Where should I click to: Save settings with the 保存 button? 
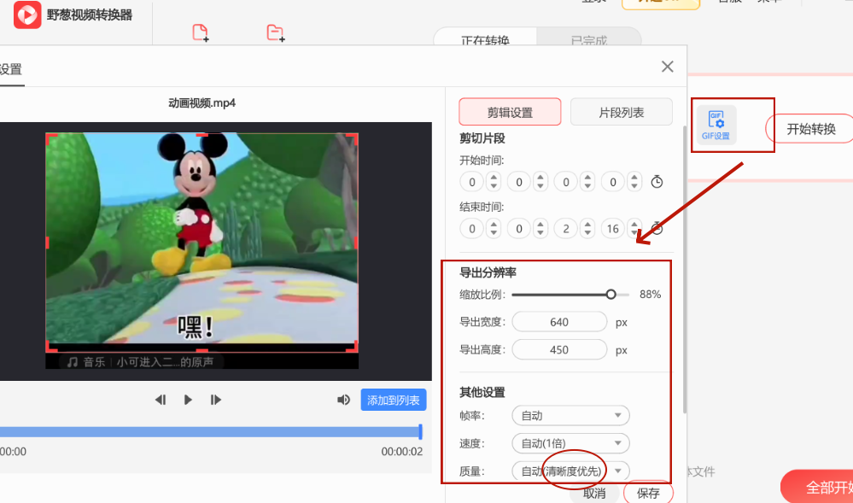[648, 493]
